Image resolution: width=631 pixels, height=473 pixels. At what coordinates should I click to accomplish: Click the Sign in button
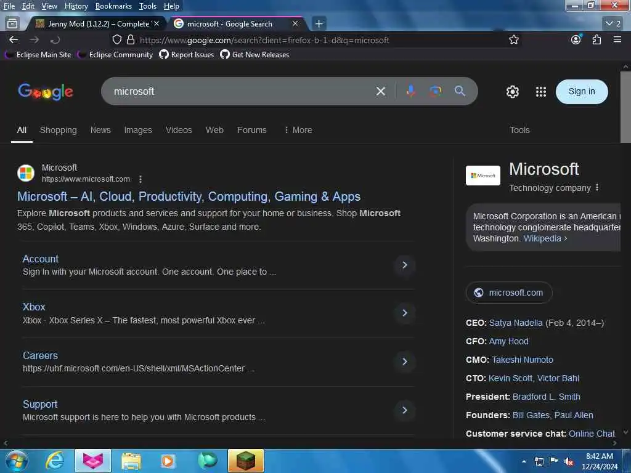coord(582,91)
